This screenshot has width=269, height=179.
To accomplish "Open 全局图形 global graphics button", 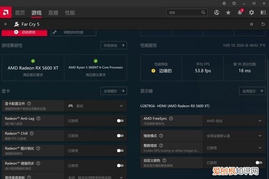I will pyautogui.click(x=114, y=91).
